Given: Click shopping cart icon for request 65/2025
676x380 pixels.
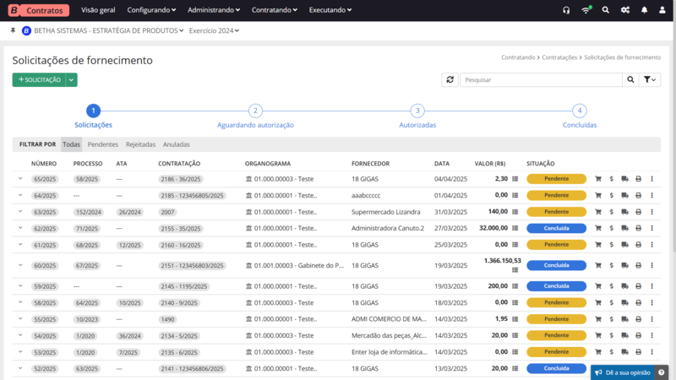Looking at the screenshot, I should click(x=598, y=179).
